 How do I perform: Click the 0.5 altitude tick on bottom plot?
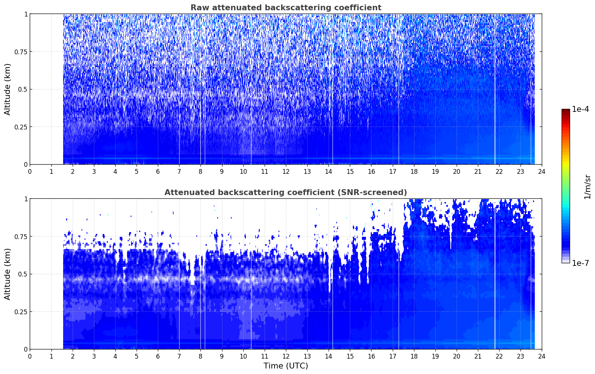pyautogui.click(x=23, y=274)
